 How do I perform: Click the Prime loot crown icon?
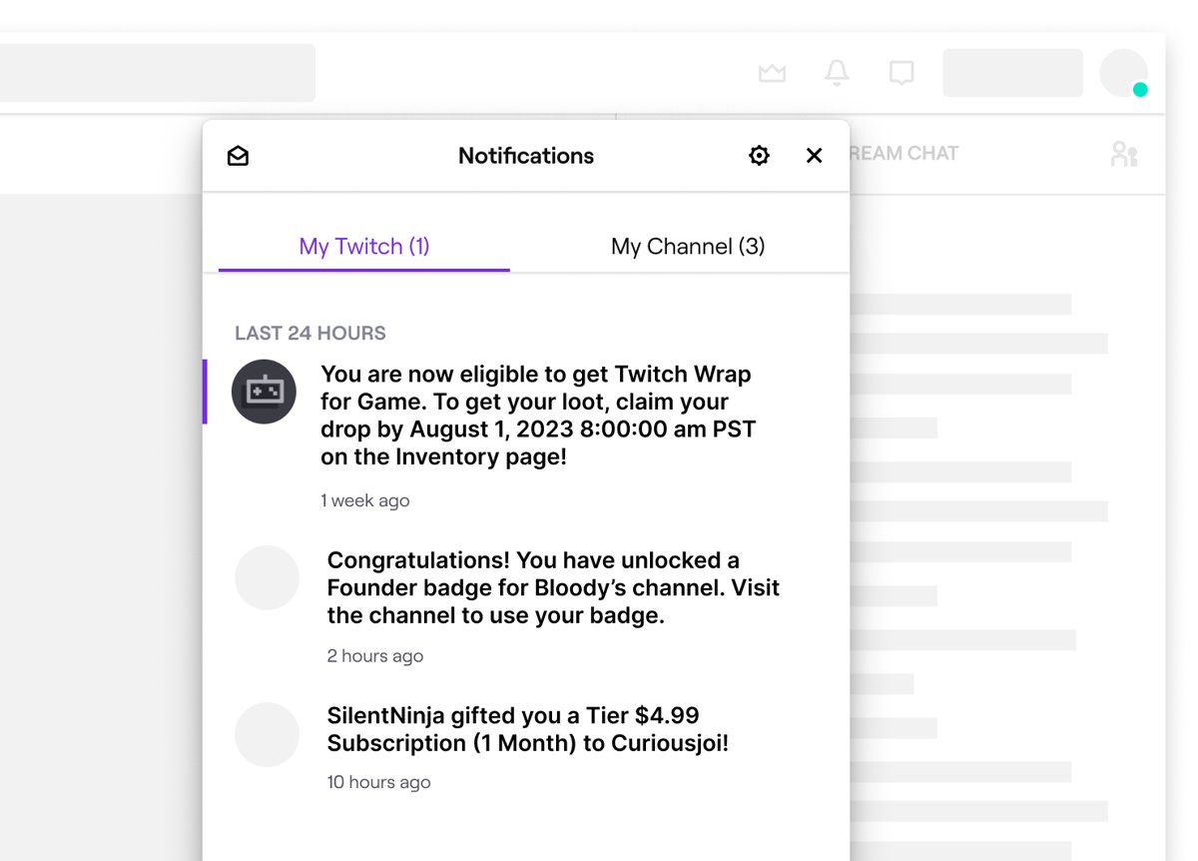click(x=772, y=73)
